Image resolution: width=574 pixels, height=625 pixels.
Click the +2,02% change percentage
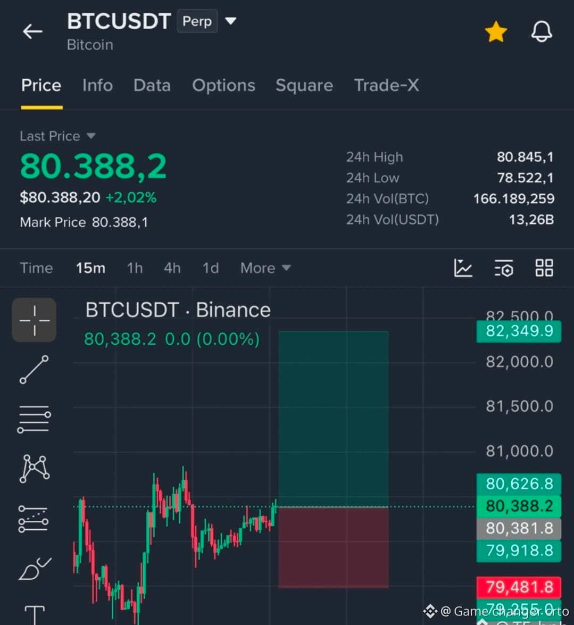click(131, 197)
